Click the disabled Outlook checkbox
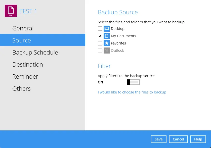Viewport: 211px width, 148px height. 100,50
